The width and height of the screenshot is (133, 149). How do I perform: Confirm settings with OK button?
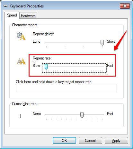[x=64, y=141]
